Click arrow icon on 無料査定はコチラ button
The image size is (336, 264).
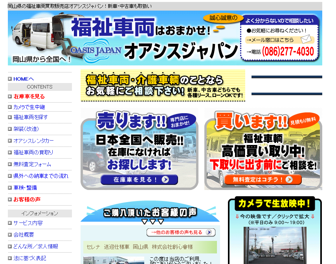289,179
